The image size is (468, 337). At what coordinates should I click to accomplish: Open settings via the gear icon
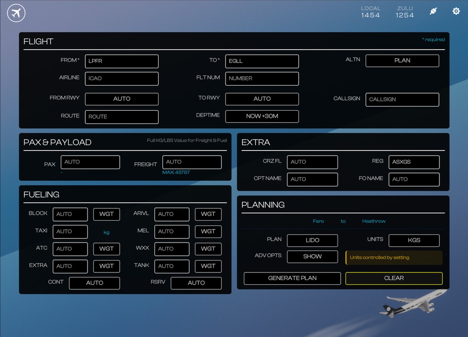pos(456,11)
